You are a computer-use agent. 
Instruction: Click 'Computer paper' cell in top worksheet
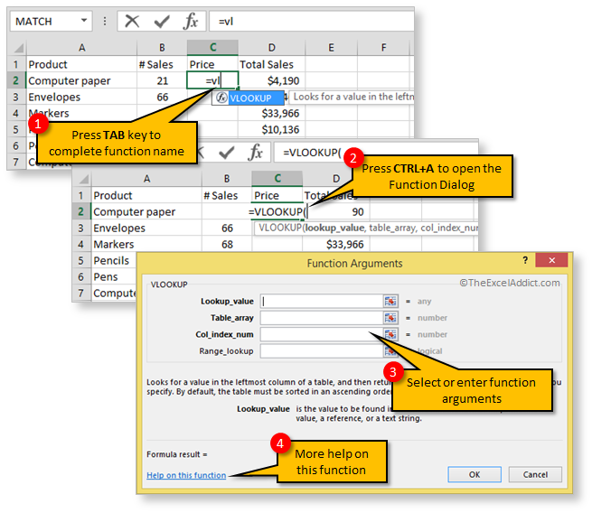81,80
